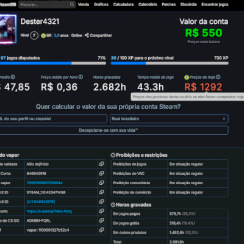
Task: Click info icon beside 'Preços de hoje'
Action: (x=218, y=77)
